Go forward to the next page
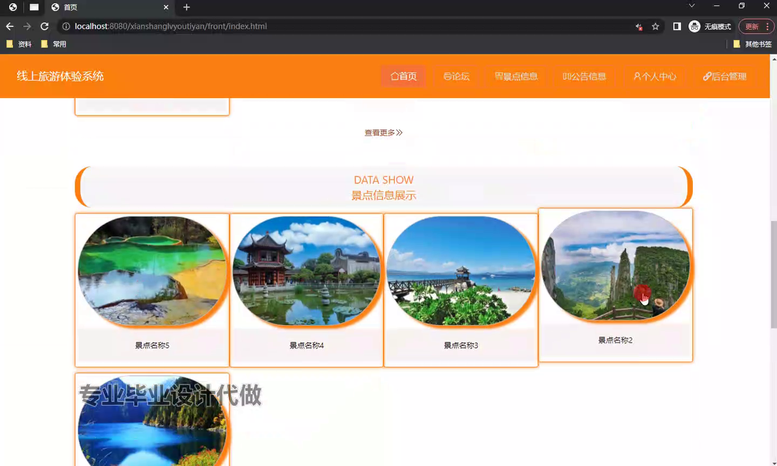 click(x=27, y=26)
